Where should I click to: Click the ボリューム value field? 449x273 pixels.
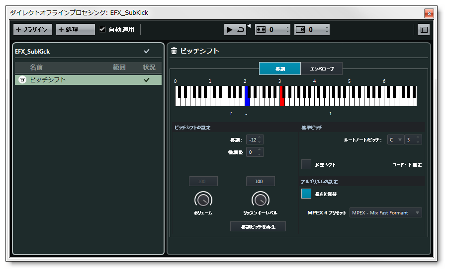(203, 181)
